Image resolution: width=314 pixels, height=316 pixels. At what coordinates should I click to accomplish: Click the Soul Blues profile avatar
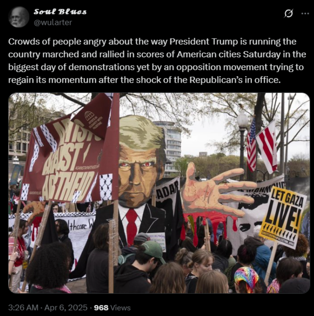[19, 17]
